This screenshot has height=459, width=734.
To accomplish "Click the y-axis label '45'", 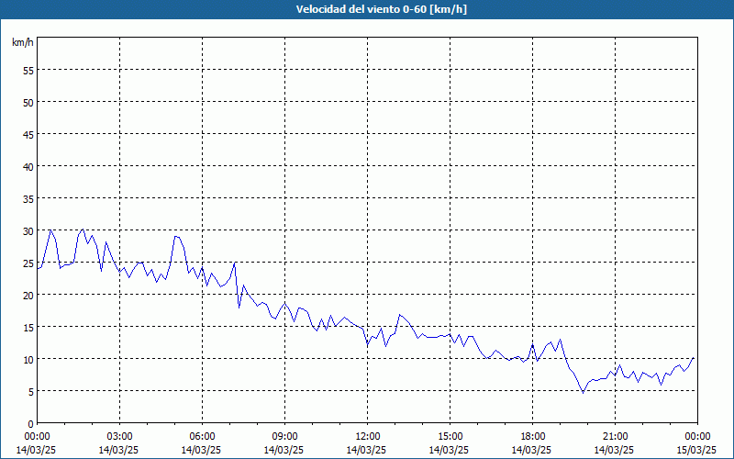I will coord(28,134).
